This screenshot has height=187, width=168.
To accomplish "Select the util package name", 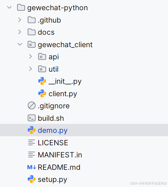I will pos(54,69).
